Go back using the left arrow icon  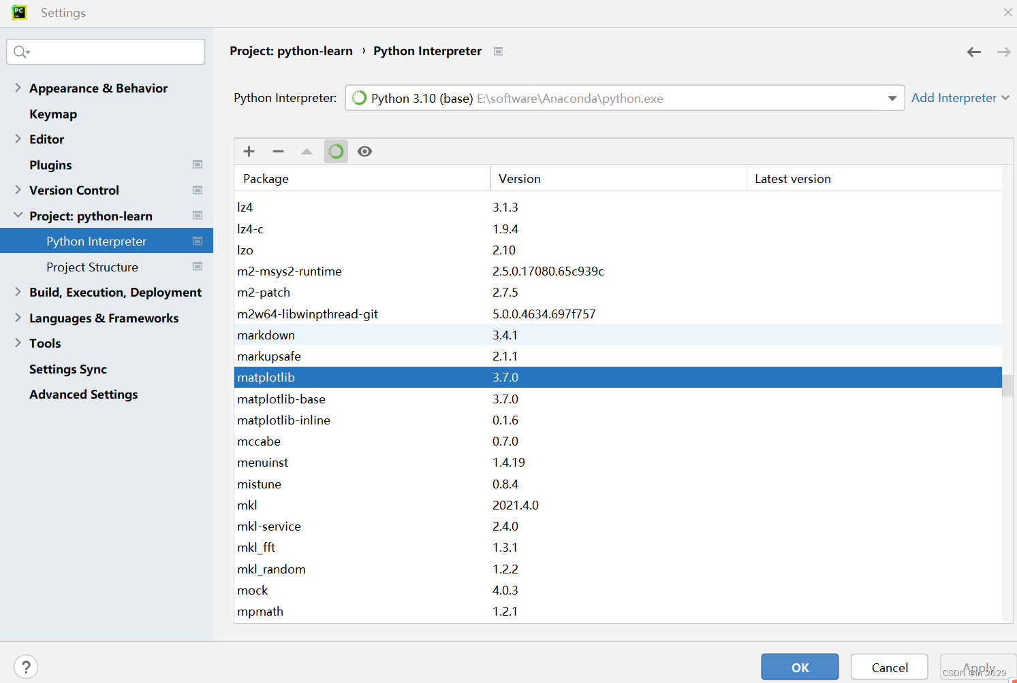point(974,52)
